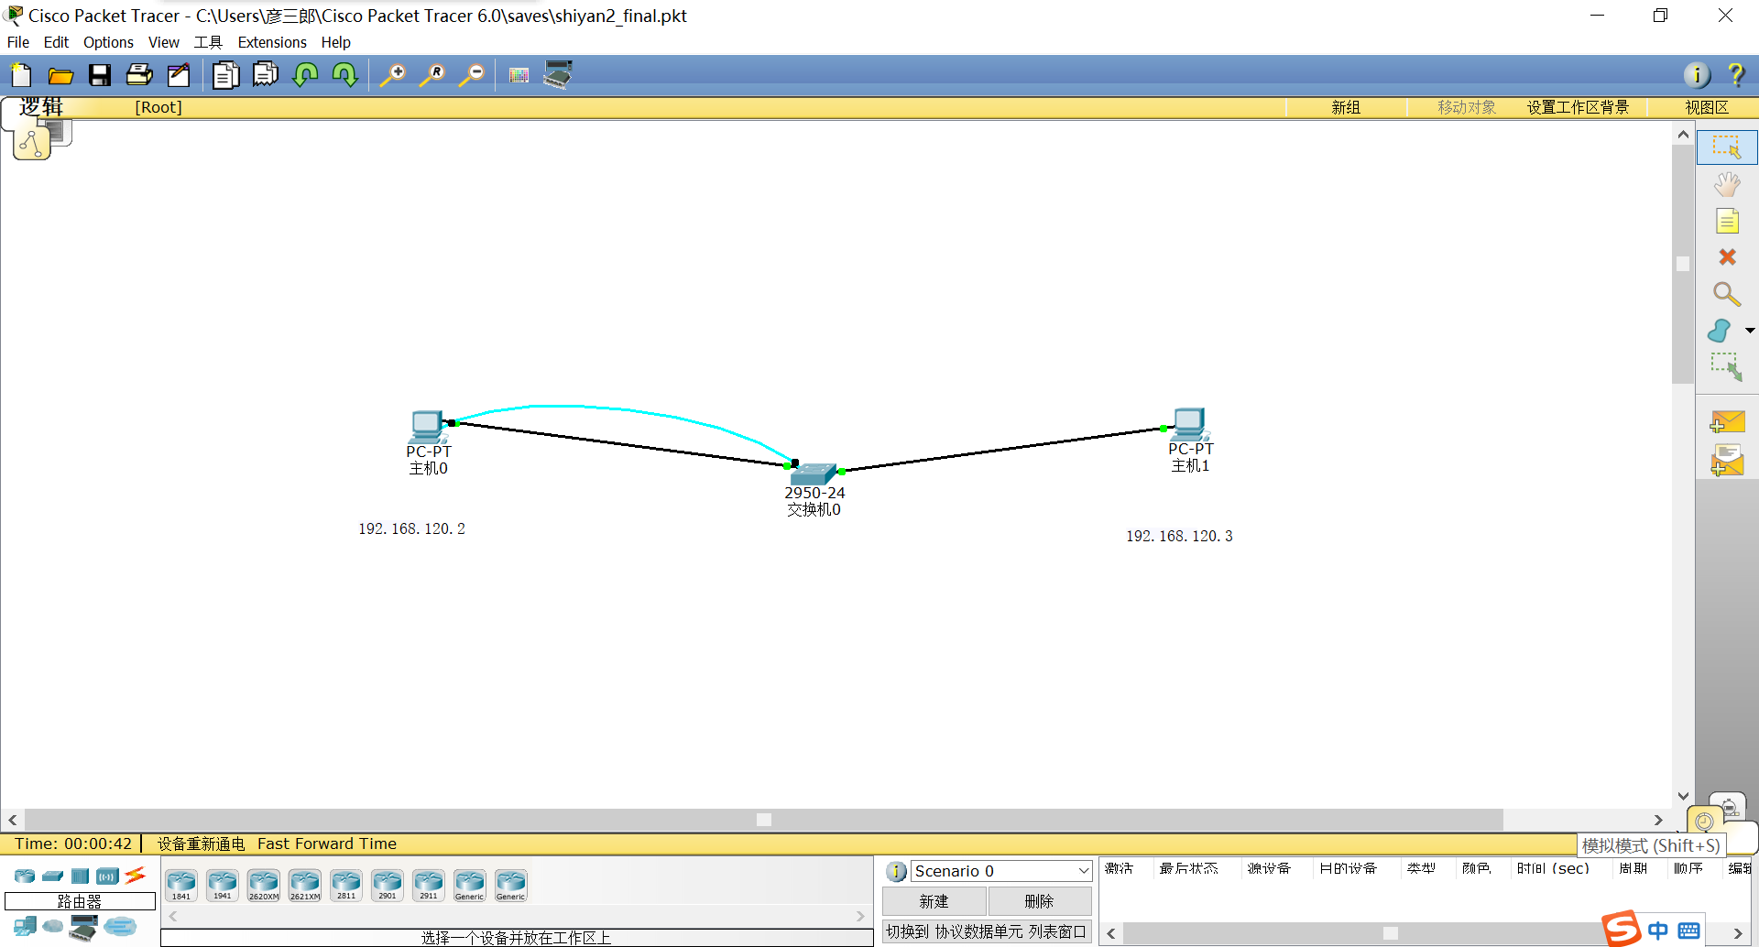The image size is (1759, 947).
Task: Click the Redo green arrow icon
Action: coord(344,75)
